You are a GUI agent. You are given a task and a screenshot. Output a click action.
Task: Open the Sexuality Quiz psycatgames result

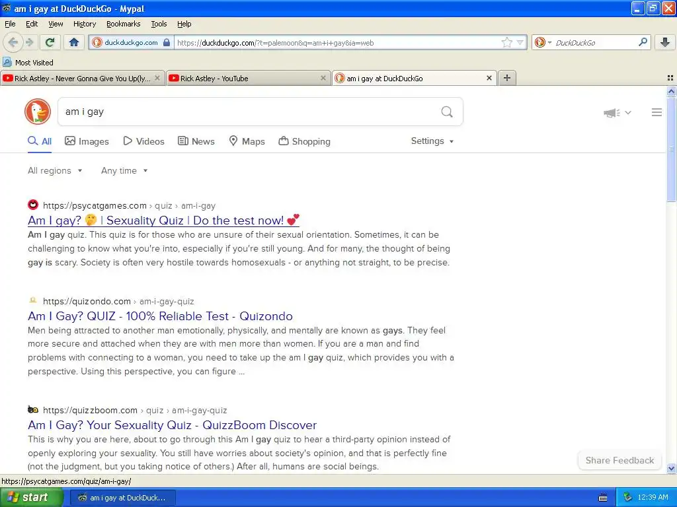click(x=163, y=220)
